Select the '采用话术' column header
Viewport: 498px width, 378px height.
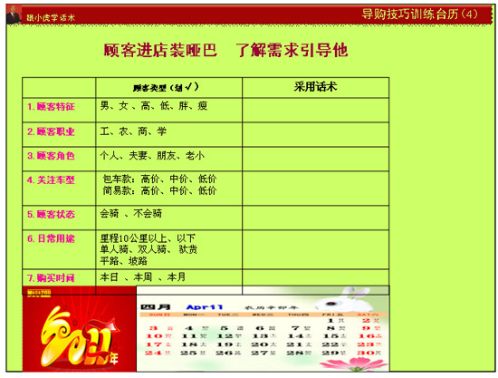[x=315, y=87]
